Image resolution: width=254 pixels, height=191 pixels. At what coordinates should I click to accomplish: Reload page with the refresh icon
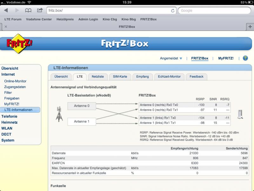click(x=173, y=11)
